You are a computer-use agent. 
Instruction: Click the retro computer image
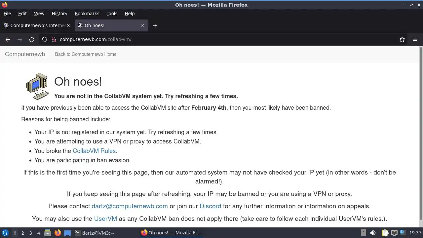(x=38, y=86)
